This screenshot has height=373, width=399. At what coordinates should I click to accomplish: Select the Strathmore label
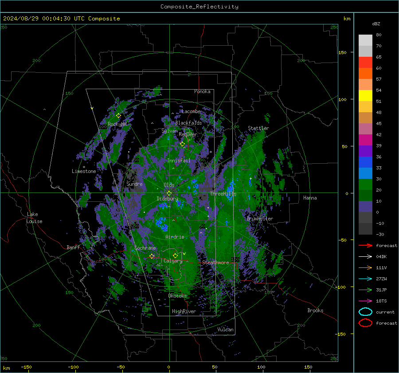coord(215,263)
